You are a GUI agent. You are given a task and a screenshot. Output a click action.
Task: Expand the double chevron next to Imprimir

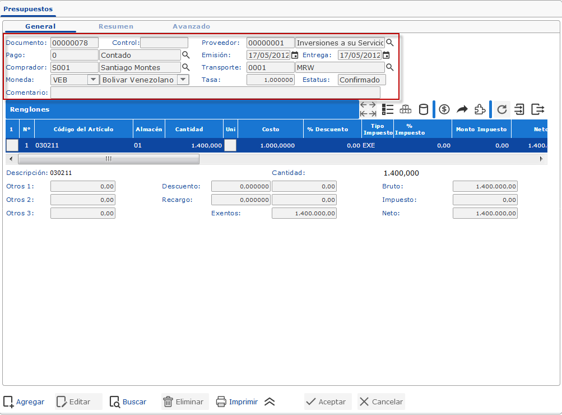[270, 402]
